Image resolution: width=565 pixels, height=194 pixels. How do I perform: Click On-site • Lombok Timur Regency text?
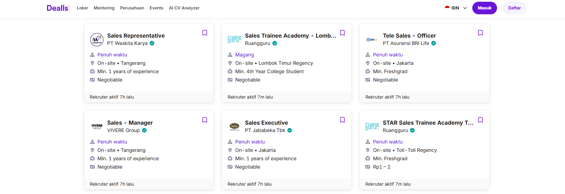(274, 63)
